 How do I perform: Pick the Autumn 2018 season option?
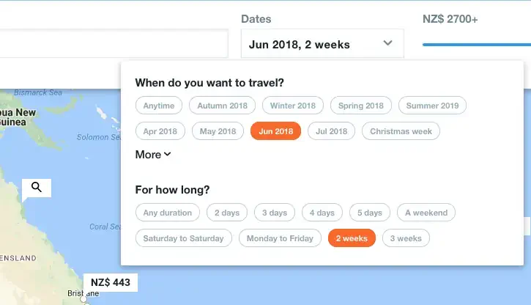click(222, 106)
